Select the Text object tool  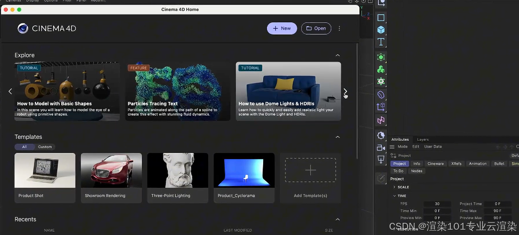click(381, 42)
